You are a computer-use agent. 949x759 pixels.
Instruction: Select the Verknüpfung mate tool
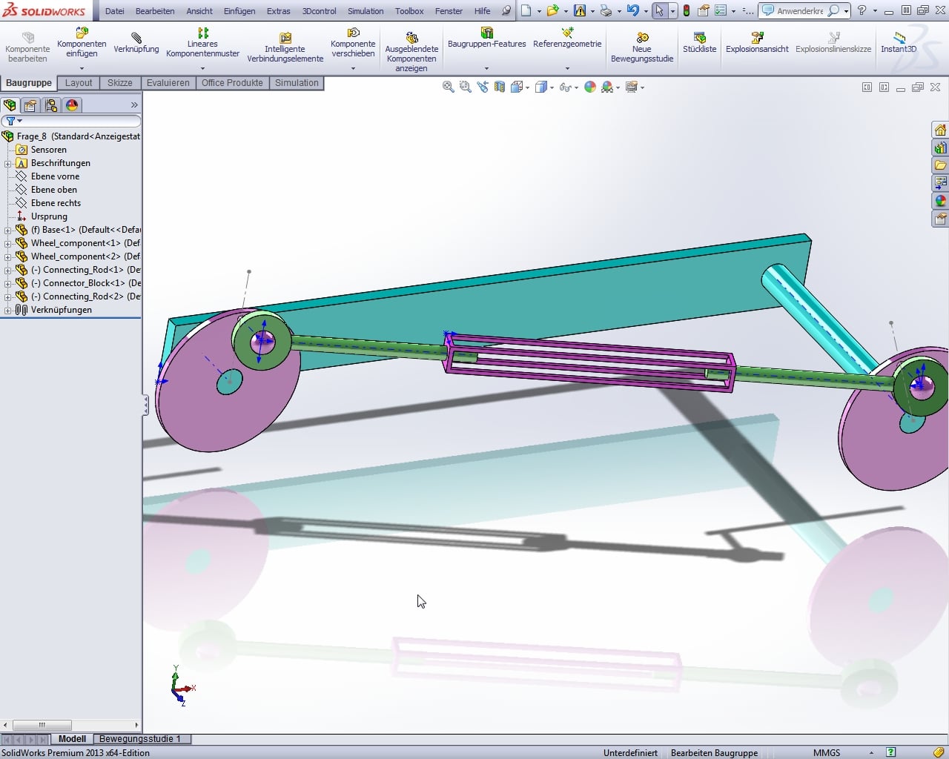pos(136,38)
